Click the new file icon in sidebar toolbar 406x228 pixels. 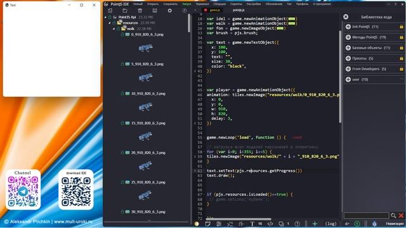(x=110, y=11)
